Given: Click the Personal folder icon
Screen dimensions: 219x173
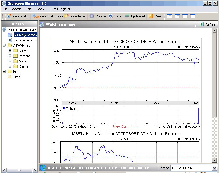Looking at the screenshot, I should [16, 56].
